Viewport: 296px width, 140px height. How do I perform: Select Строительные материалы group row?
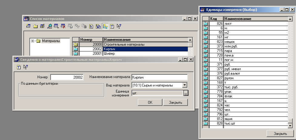tap(134, 45)
